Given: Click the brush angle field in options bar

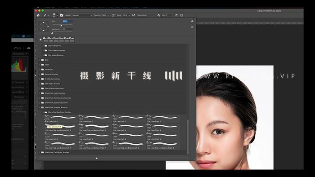Looking at the screenshot, I should point(168,15).
